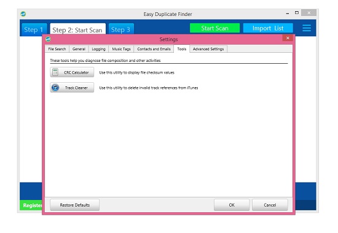Click the 'These tools help you diagnose' description
The height and width of the screenshot is (233, 338).
pyautogui.click(x=105, y=61)
